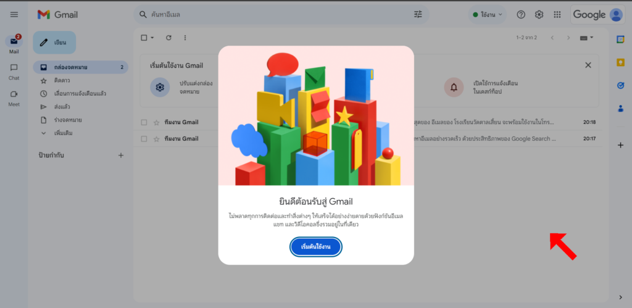Image resolution: width=632 pixels, height=308 pixels.
Task: Open the Google account avatar
Action: pyautogui.click(x=617, y=15)
